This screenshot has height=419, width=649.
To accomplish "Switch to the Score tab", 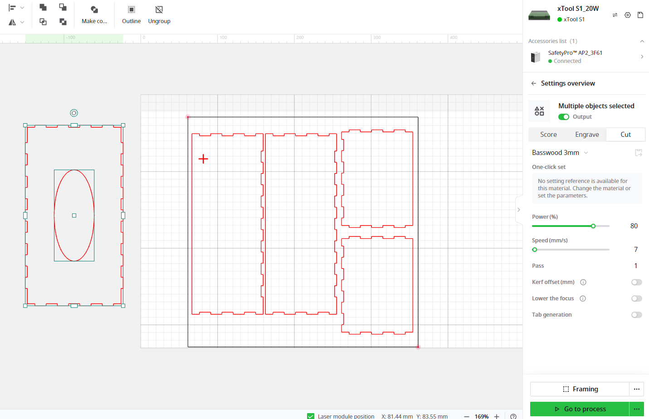I will point(548,135).
